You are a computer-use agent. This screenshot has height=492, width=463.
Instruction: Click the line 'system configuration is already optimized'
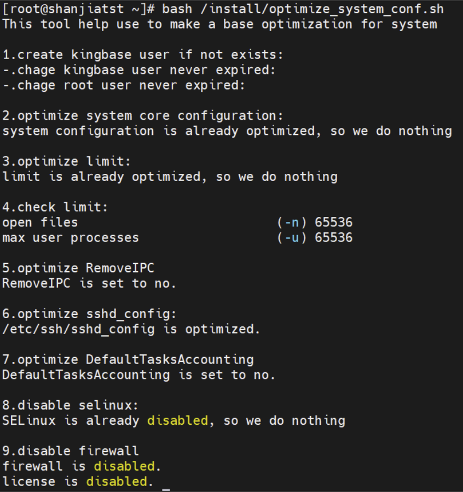click(227, 131)
